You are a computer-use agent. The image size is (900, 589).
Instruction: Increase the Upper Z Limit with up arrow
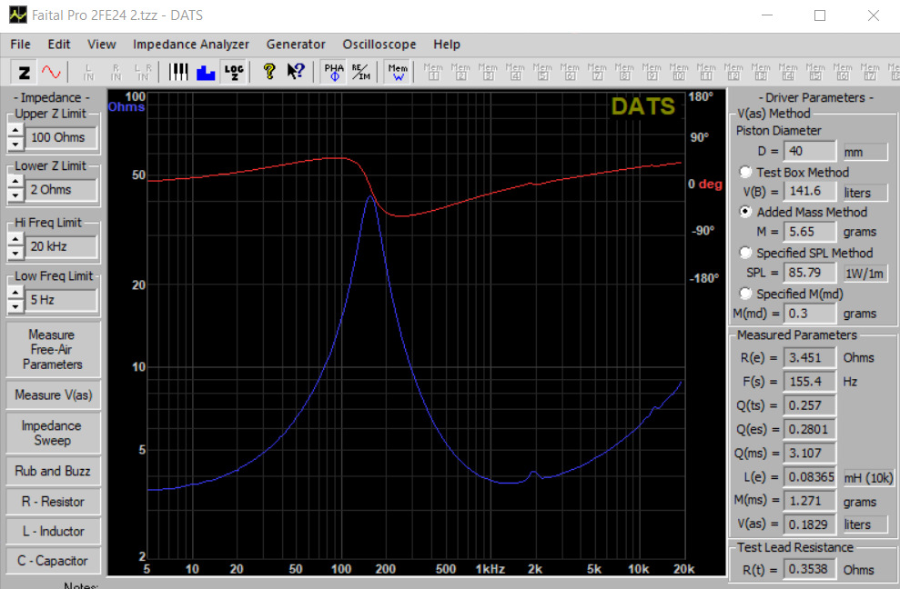(x=15, y=131)
